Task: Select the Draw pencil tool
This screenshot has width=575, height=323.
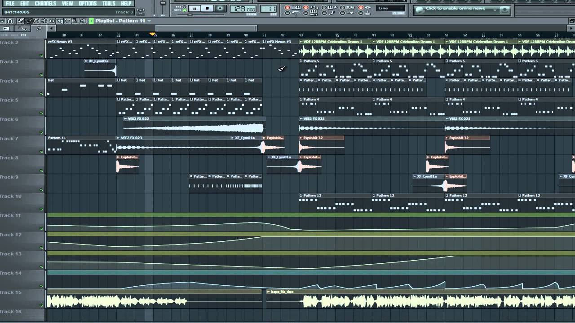Action: click(x=21, y=21)
